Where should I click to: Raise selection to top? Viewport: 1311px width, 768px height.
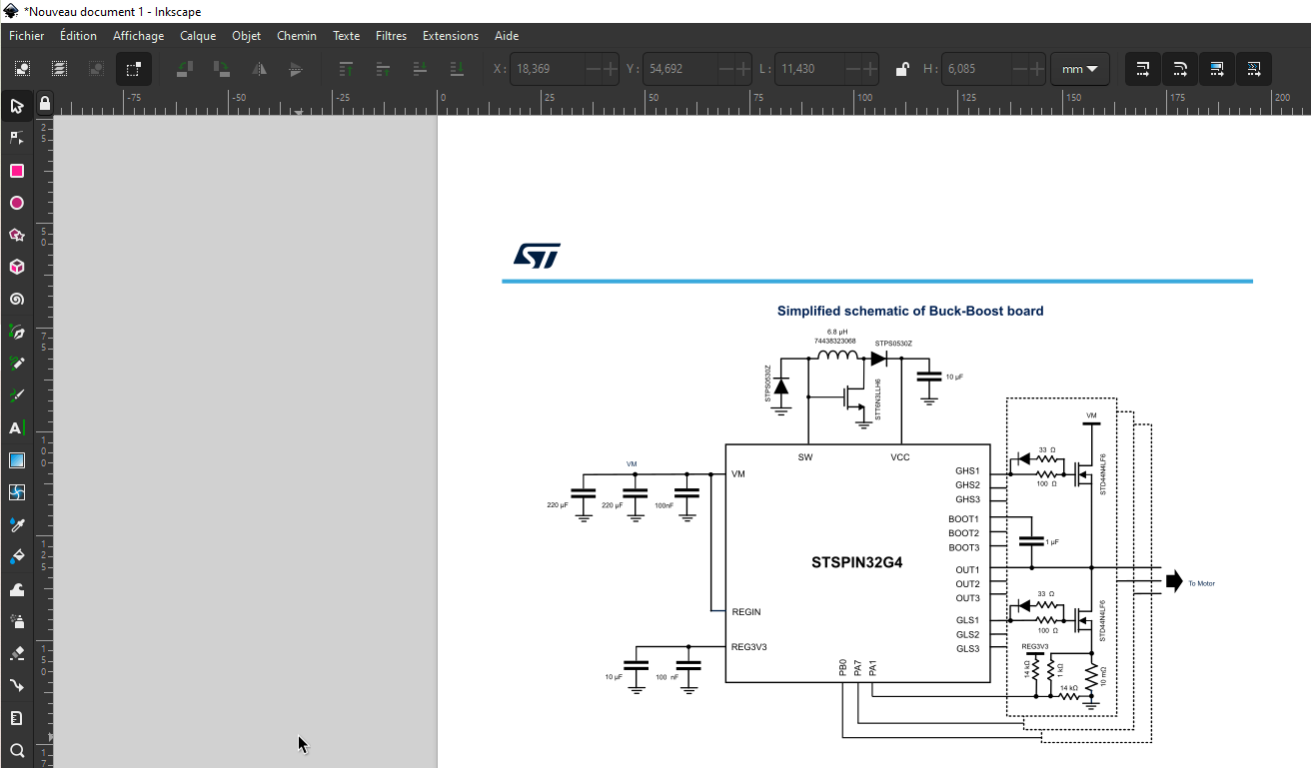pos(347,69)
